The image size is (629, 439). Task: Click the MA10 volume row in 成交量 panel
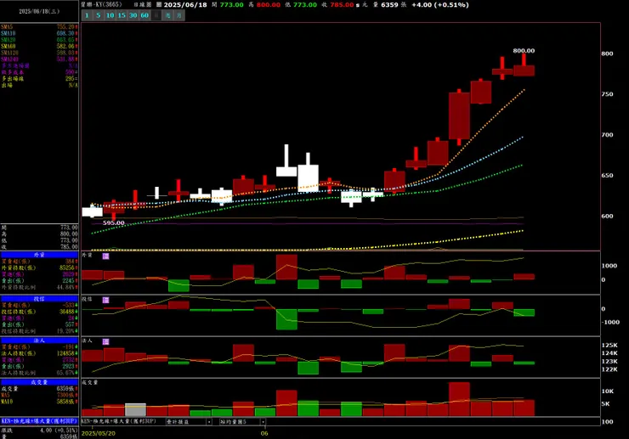(x=39, y=402)
